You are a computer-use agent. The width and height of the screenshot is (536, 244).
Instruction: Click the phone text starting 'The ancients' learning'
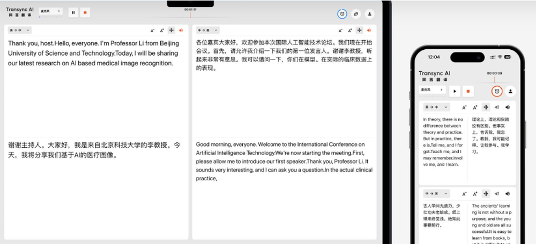(492, 224)
